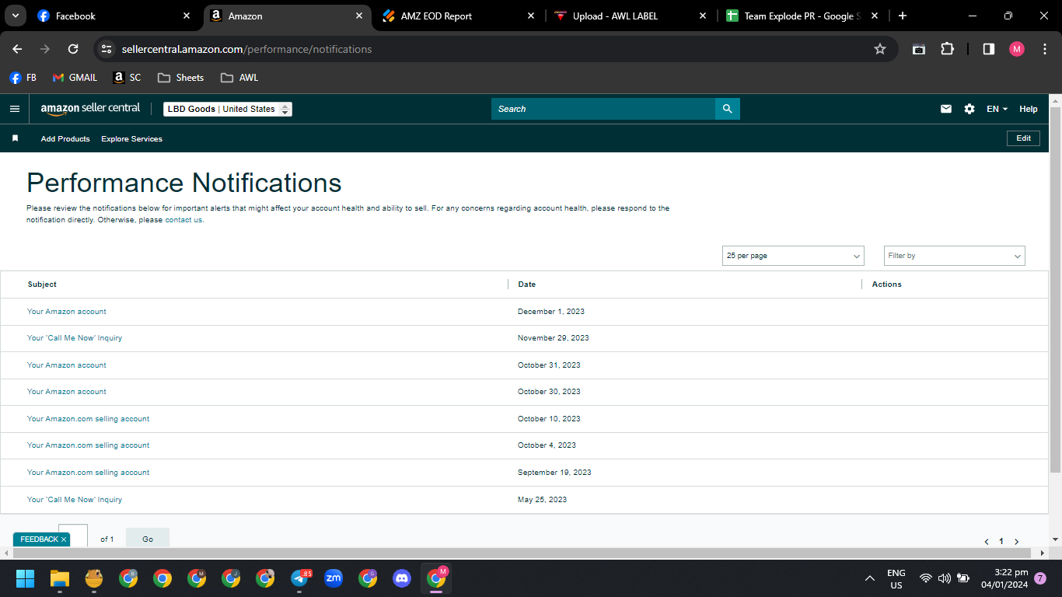Open Zoom from the taskbar
The image size is (1062, 597).
pyautogui.click(x=334, y=578)
